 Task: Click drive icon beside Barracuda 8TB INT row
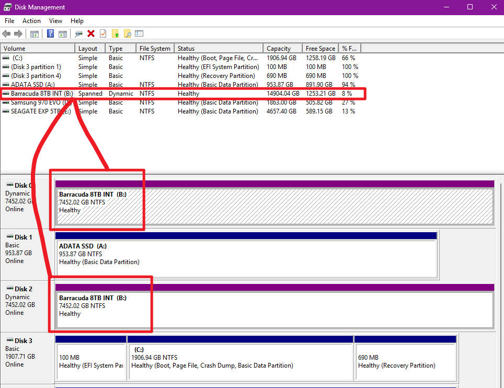coord(6,94)
